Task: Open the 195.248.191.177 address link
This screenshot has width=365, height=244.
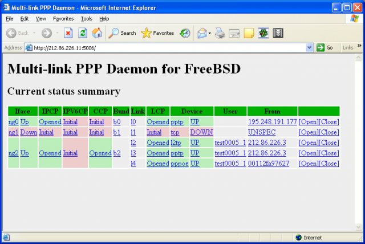Action: [x=272, y=122]
